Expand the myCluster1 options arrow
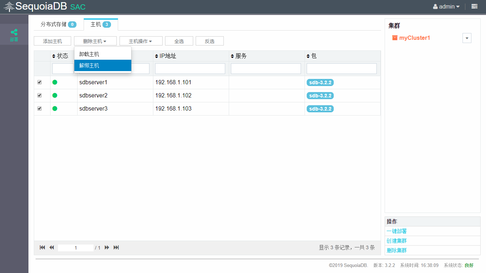This screenshot has height=273, width=486. point(467,38)
